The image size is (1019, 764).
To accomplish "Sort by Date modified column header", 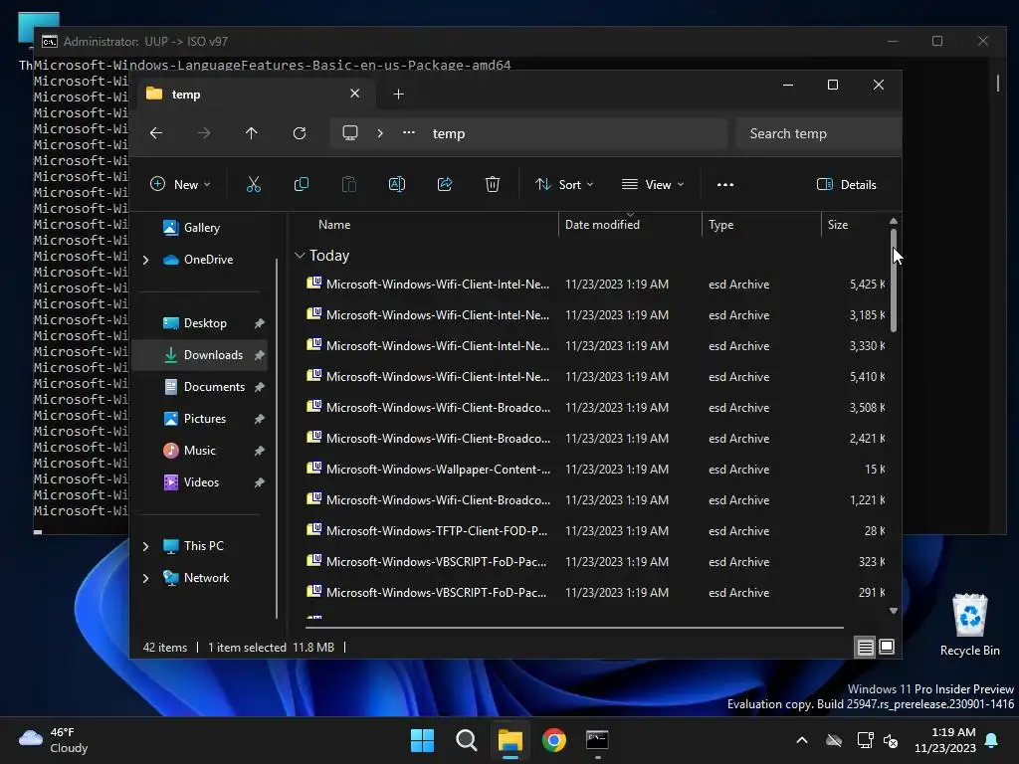I will point(602,225).
